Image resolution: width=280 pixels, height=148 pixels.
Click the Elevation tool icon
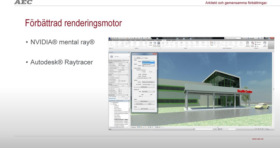(x=181, y=43)
